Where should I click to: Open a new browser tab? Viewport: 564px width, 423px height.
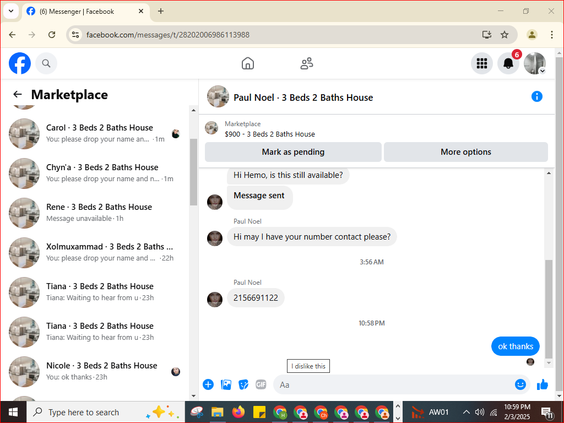pyautogui.click(x=161, y=11)
